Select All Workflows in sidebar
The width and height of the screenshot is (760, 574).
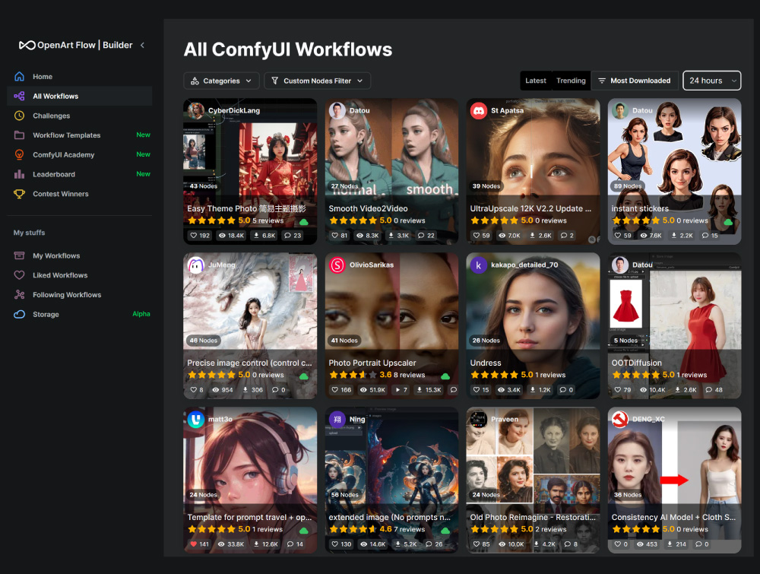tap(80, 96)
